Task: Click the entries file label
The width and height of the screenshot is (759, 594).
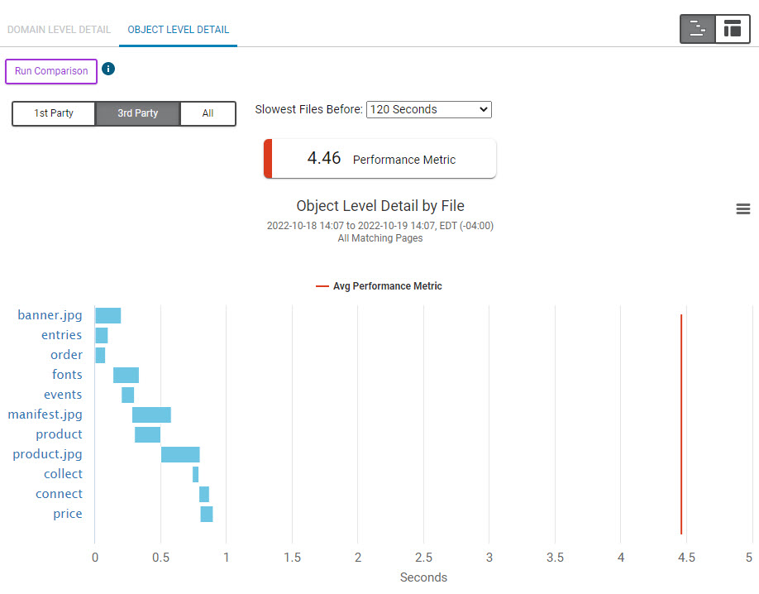Action: pos(62,334)
